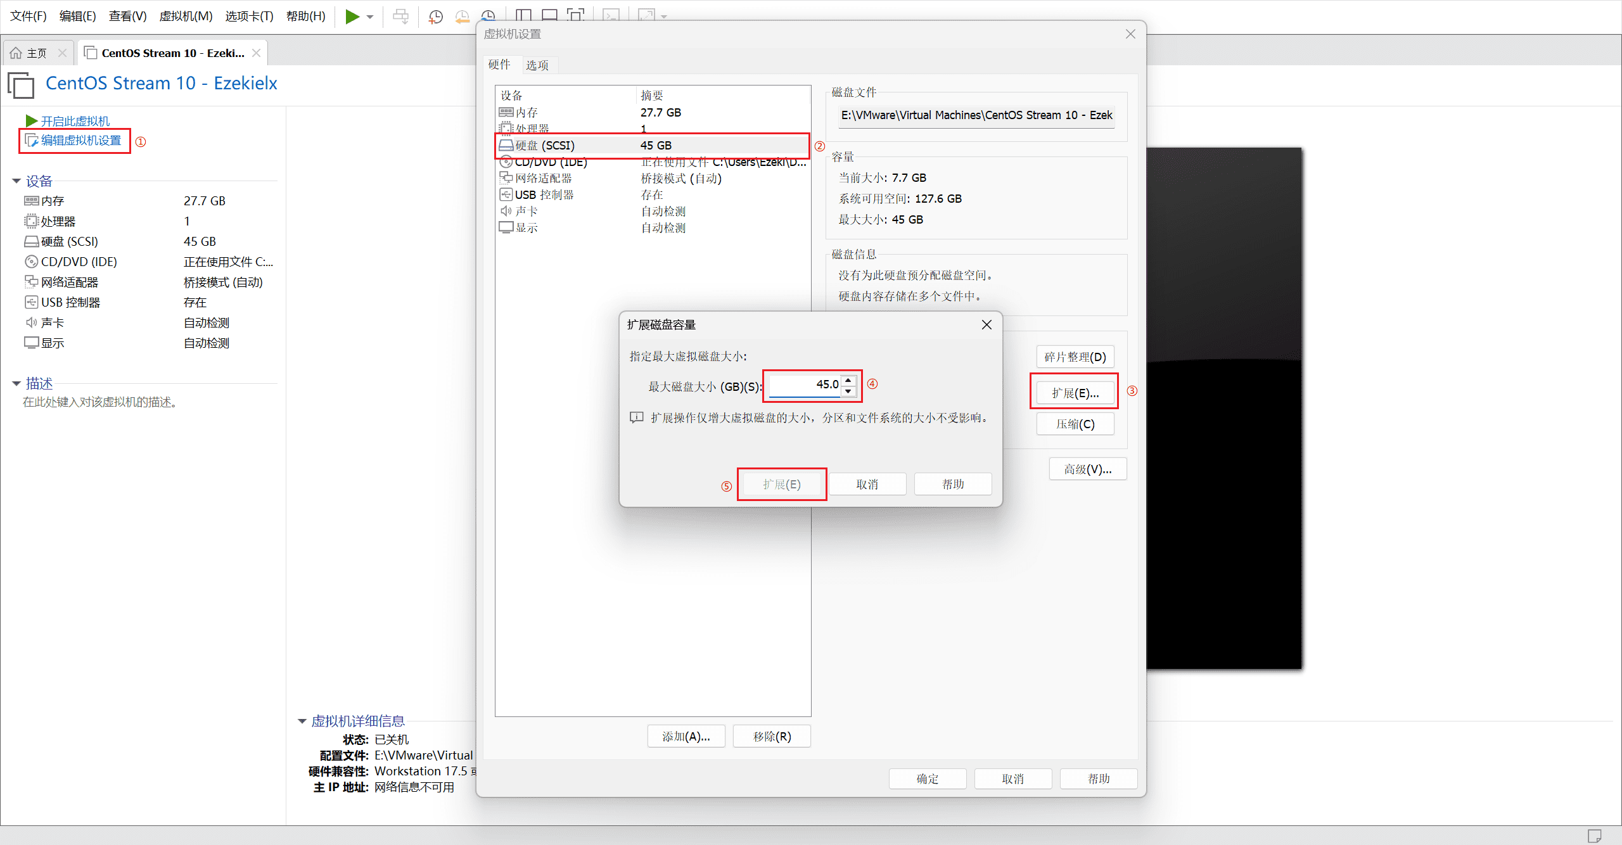Collapse the 虚拟机详细信息 section
Viewport: 1622px width, 845px height.
pyautogui.click(x=302, y=721)
